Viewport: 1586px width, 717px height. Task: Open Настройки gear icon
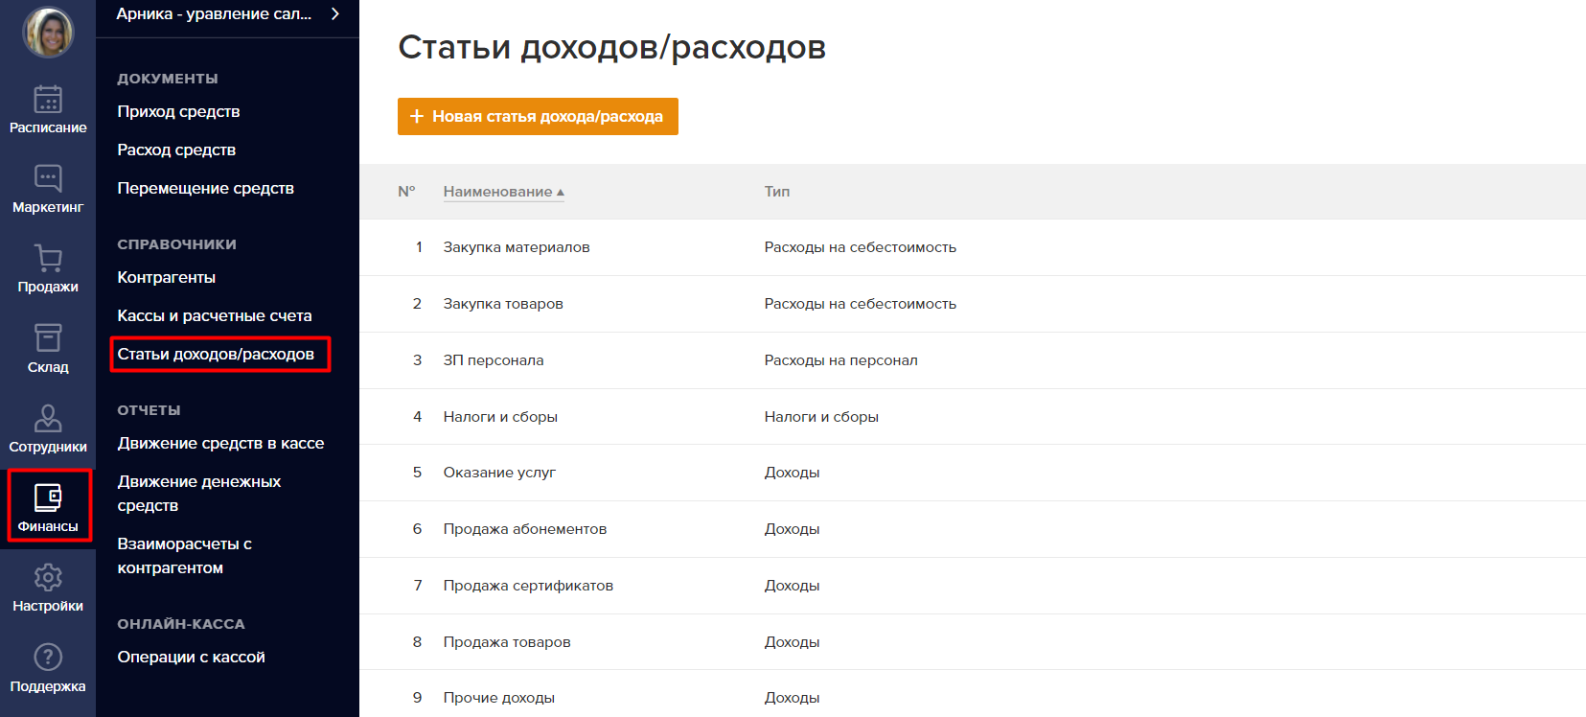[x=48, y=578]
